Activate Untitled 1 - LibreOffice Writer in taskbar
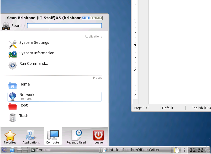211x154 pixels. click(x=136, y=150)
